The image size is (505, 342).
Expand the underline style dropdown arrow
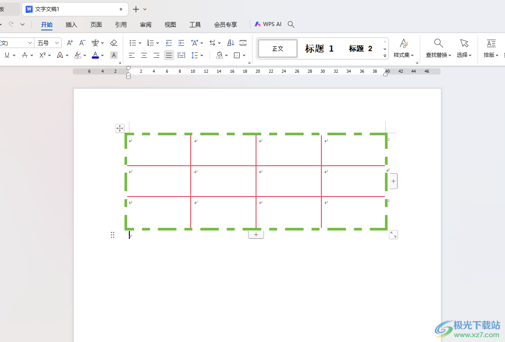pos(14,56)
